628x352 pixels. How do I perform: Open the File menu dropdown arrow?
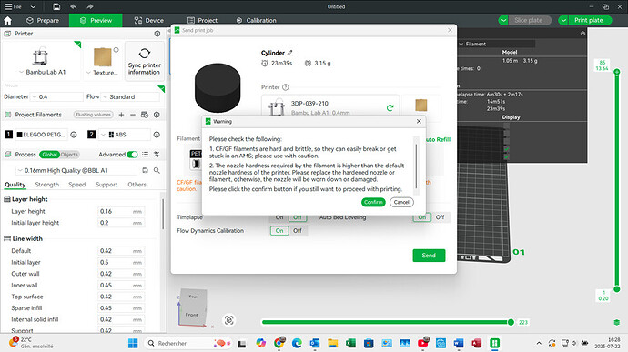point(34,6)
